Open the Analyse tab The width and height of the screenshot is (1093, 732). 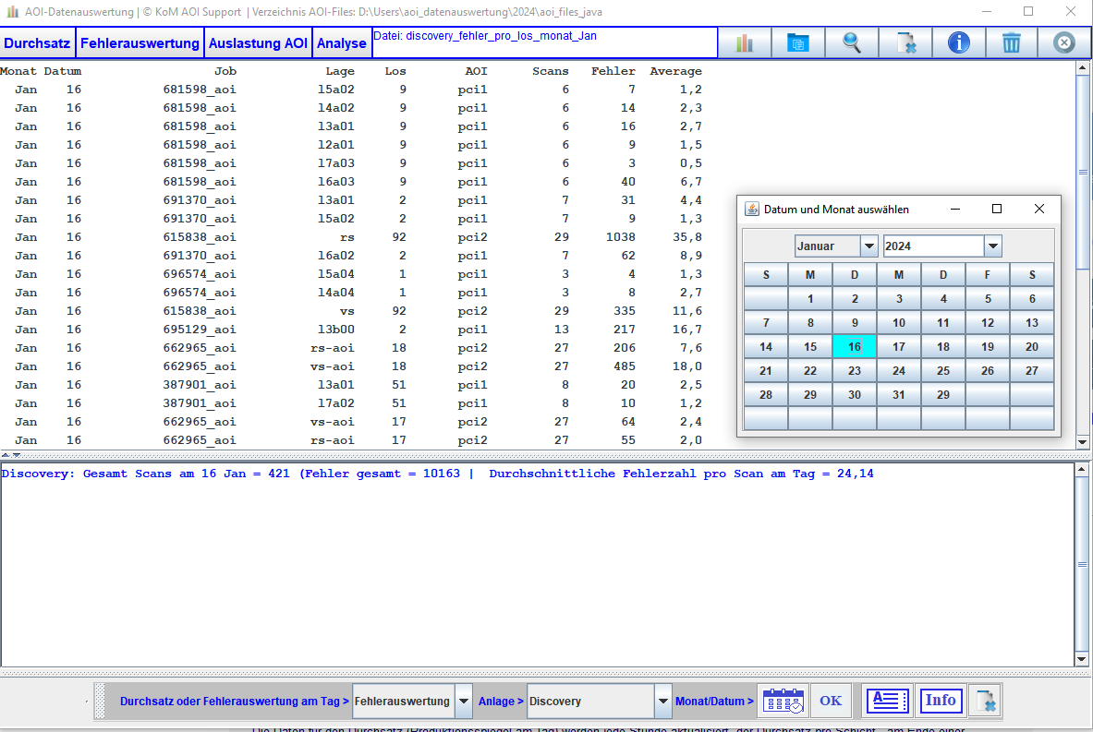click(x=342, y=43)
